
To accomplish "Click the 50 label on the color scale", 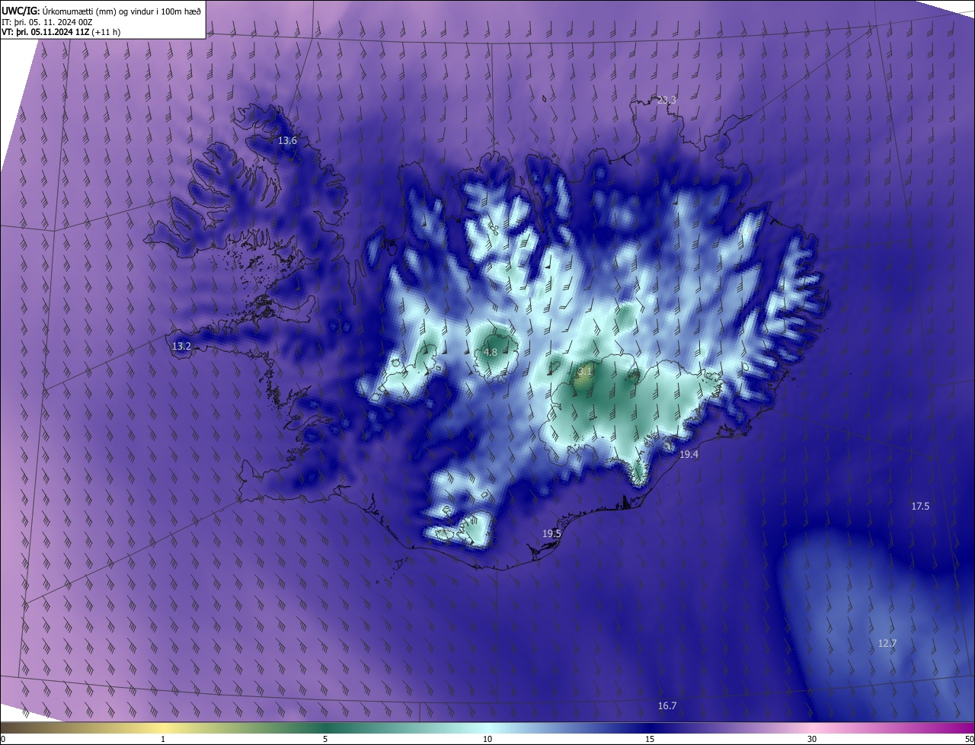I will pos(968,739).
